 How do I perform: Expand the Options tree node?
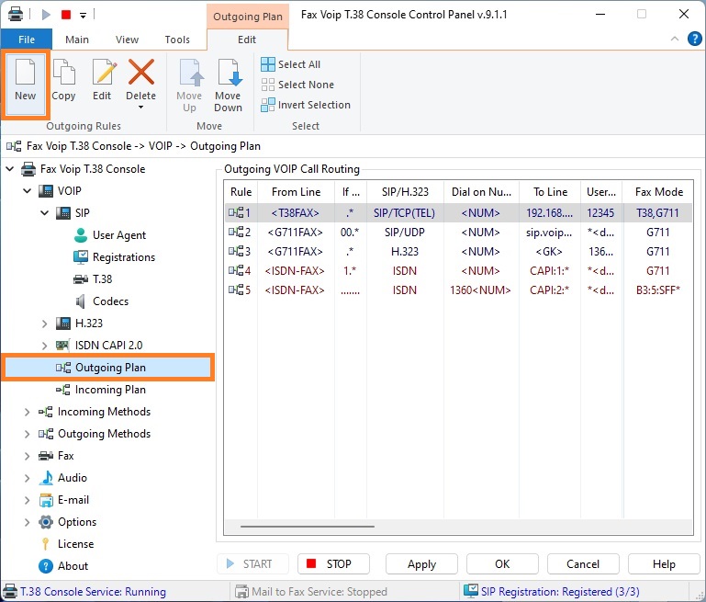[27, 522]
